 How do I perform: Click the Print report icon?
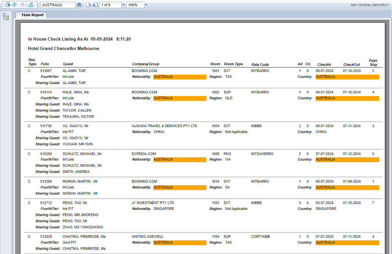click(x=7, y=5)
